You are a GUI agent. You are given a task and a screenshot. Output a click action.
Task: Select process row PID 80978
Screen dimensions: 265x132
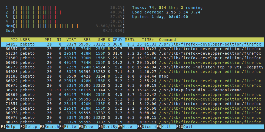click(132, 113)
